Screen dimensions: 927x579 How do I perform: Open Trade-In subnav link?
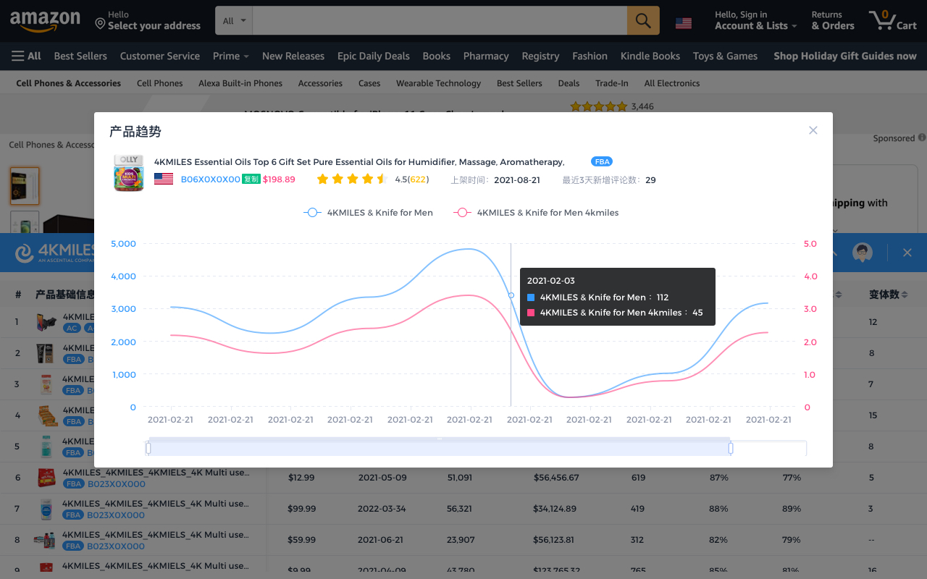click(612, 83)
